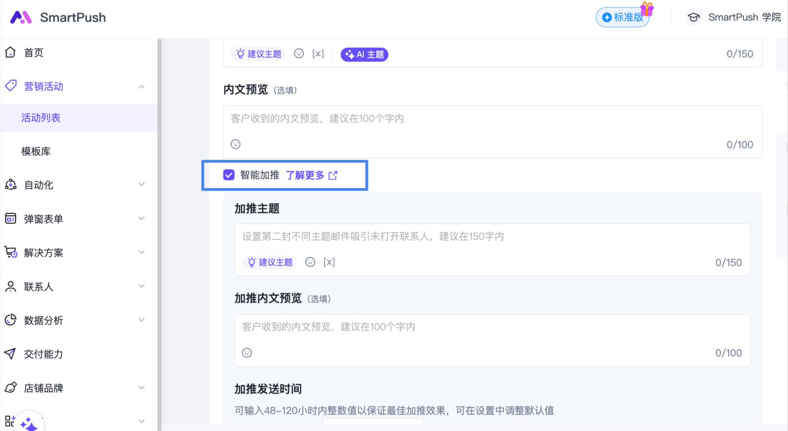Uncheck the 智能加推 checkbox
The width and height of the screenshot is (788, 431).
coord(229,175)
